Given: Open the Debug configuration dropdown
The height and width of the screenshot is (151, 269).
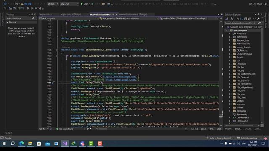Looking at the screenshot, I should click(53, 4).
